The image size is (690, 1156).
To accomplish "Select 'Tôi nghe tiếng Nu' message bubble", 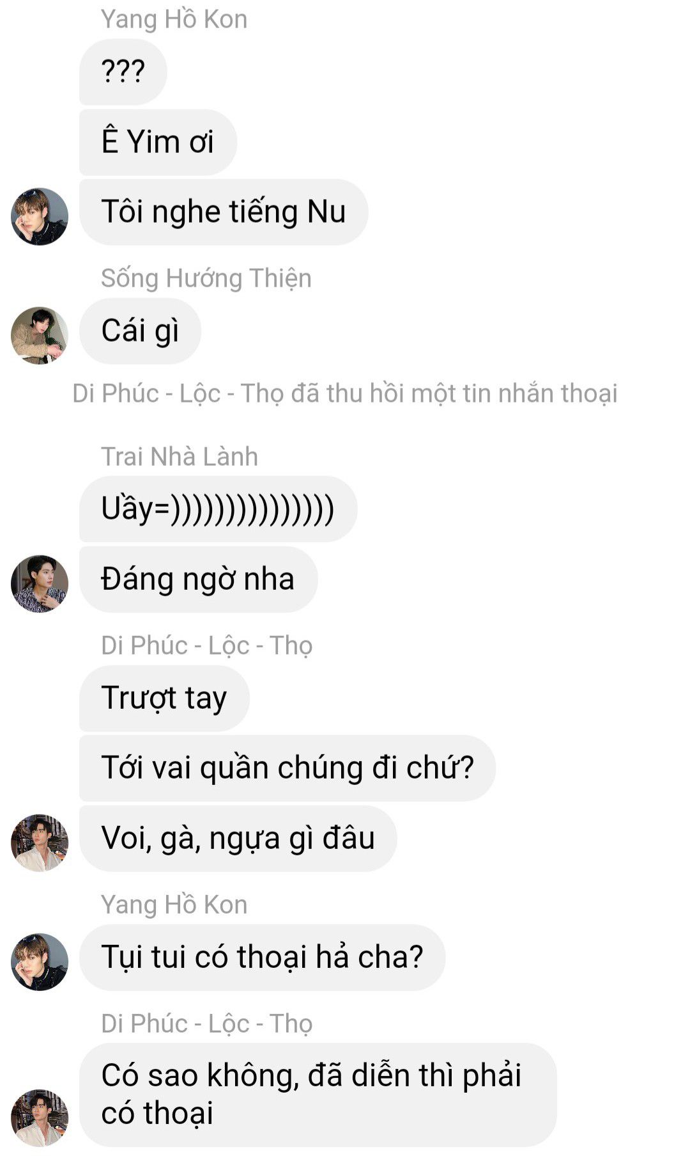I will (224, 212).
